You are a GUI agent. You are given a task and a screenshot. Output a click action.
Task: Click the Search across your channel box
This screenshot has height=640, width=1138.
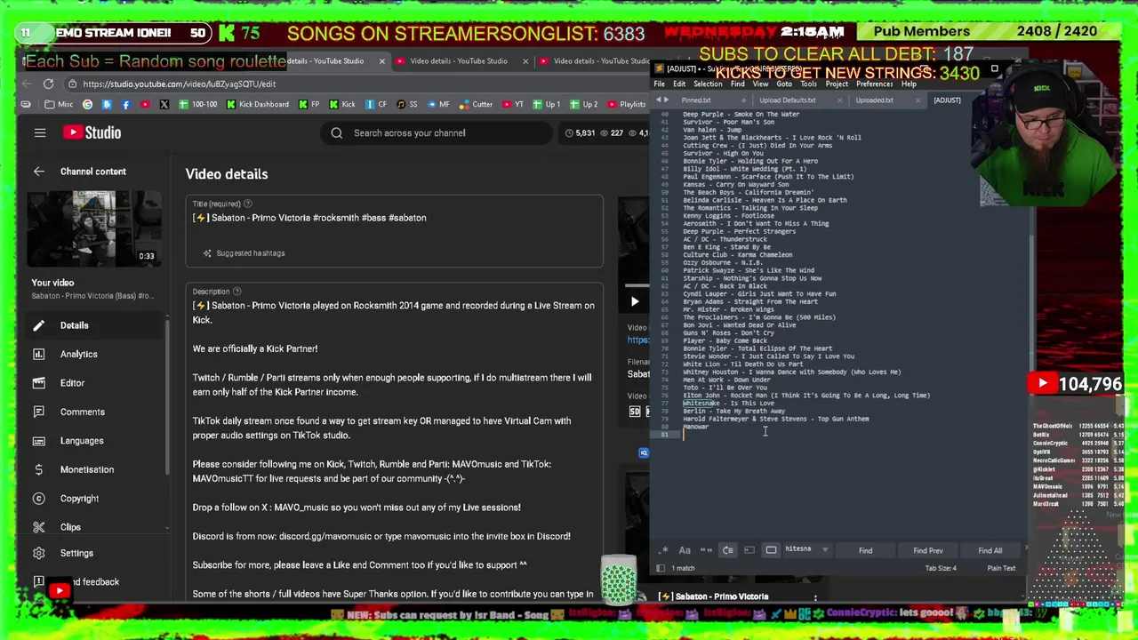click(436, 133)
